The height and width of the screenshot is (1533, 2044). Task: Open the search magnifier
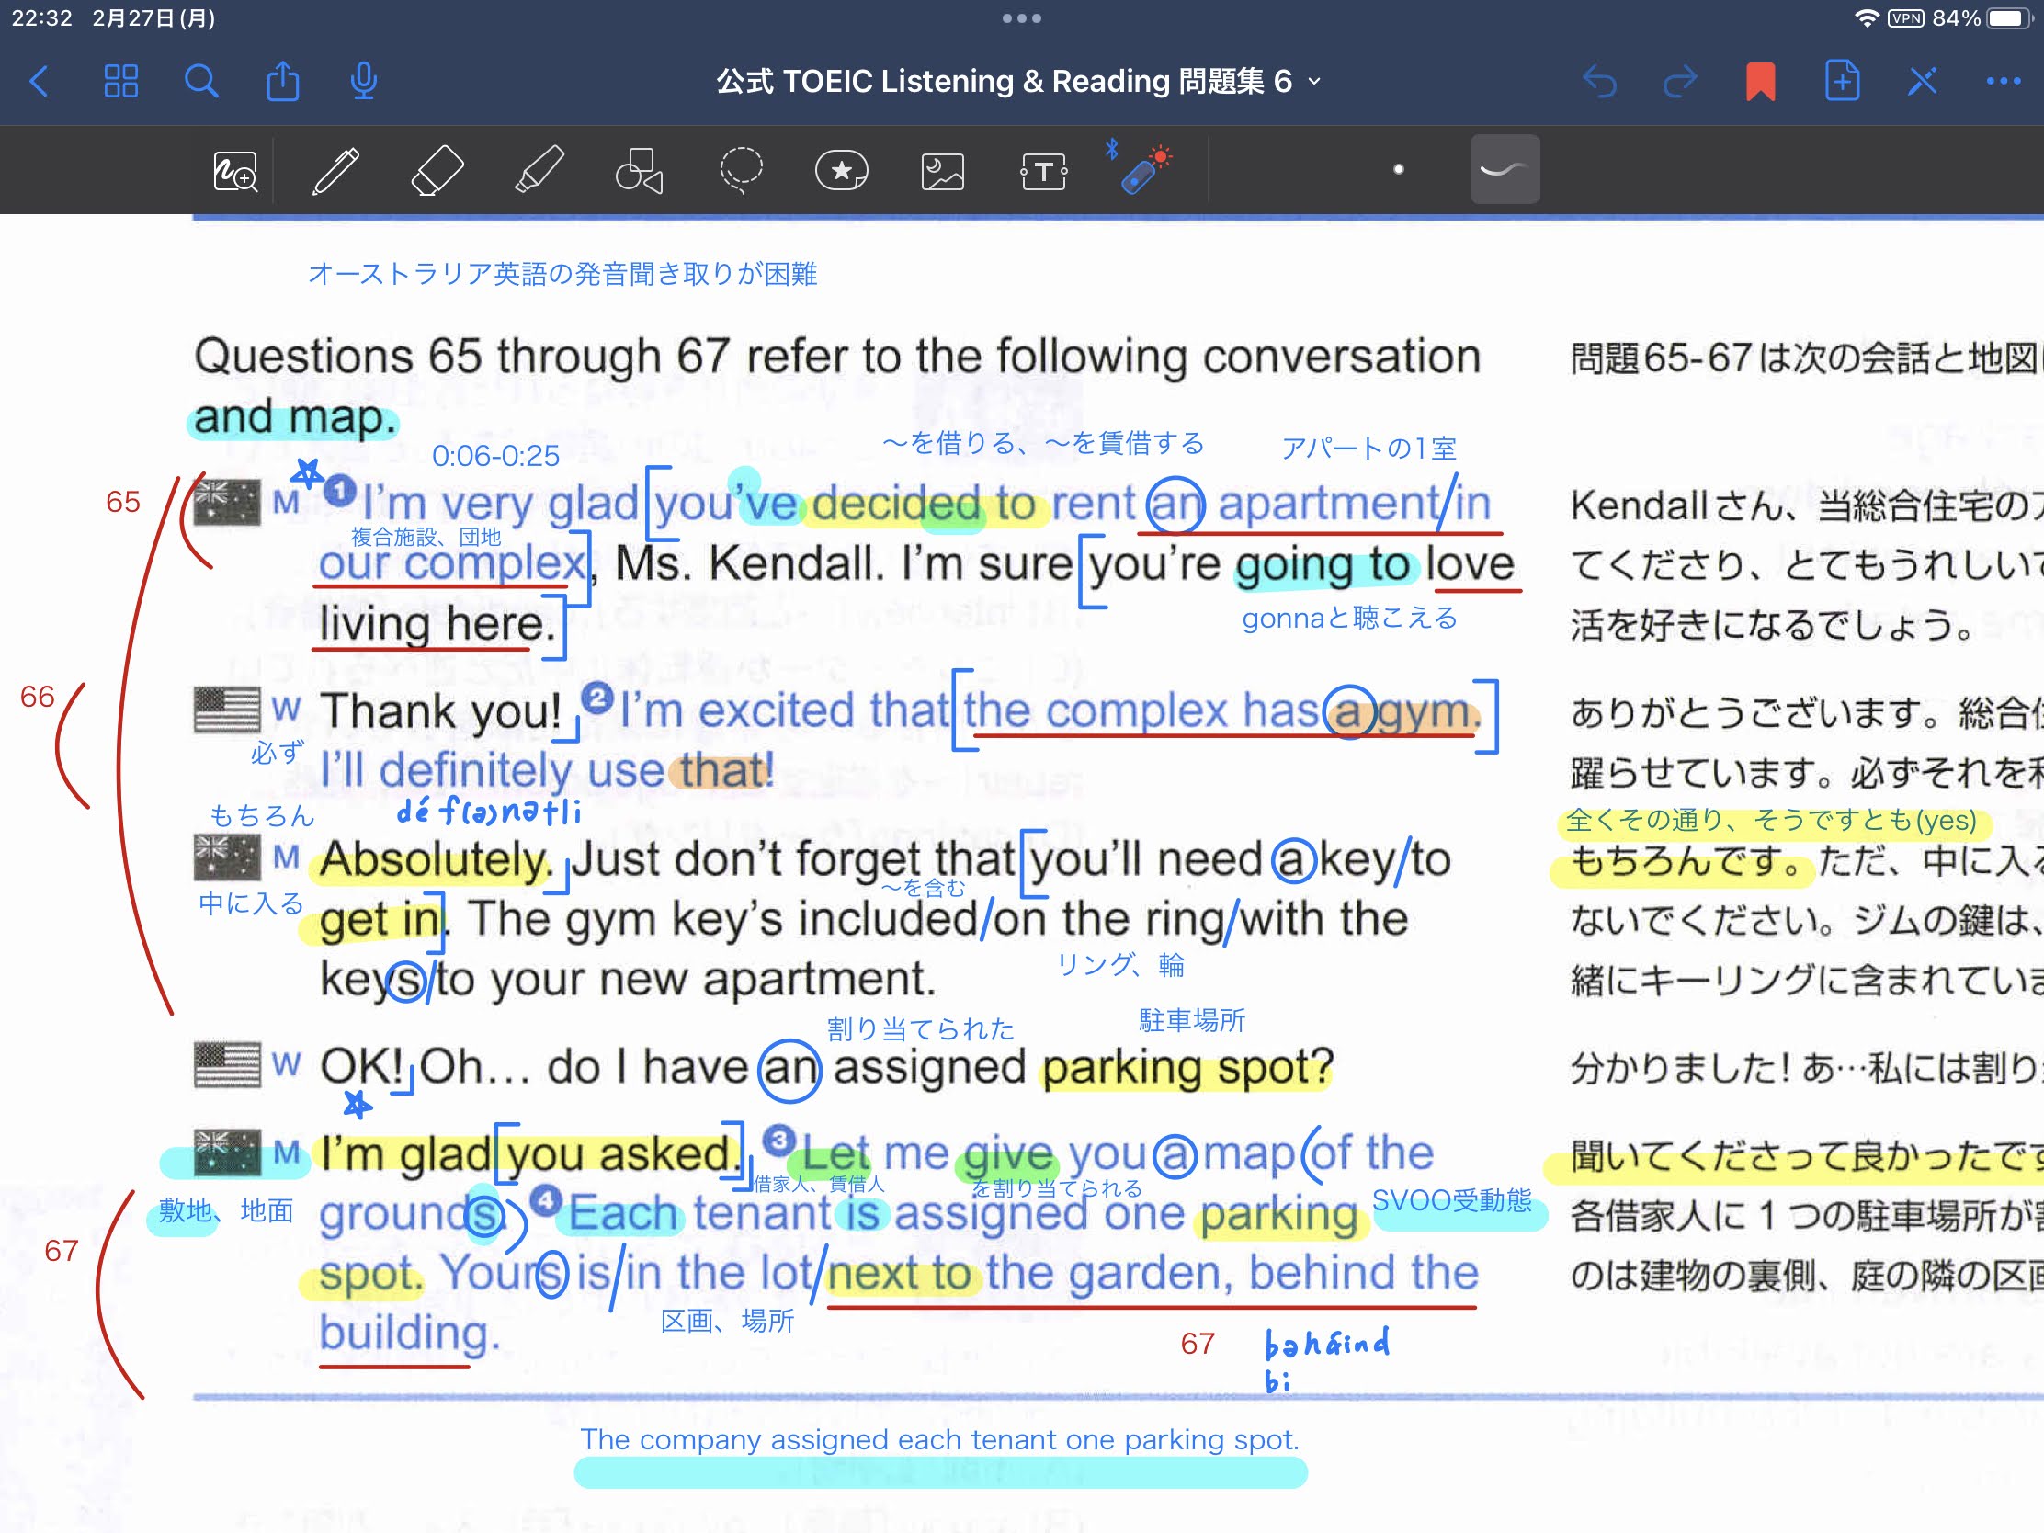point(200,81)
